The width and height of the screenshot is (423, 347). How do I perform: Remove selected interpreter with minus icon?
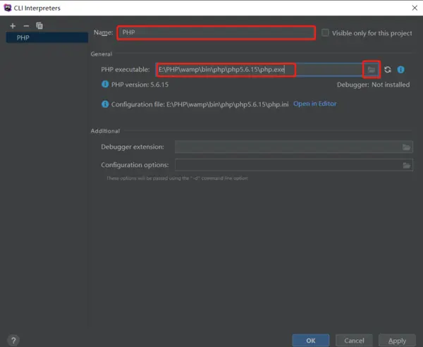click(x=26, y=26)
